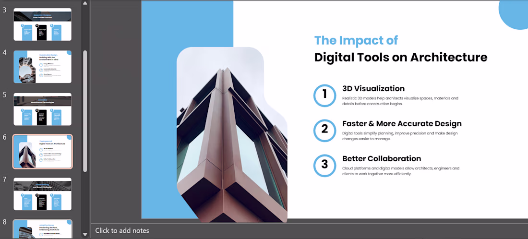Click the 'Digital tools simplify planning' paragraph
The width and height of the screenshot is (528, 239).
pyautogui.click(x=400, y=136)
